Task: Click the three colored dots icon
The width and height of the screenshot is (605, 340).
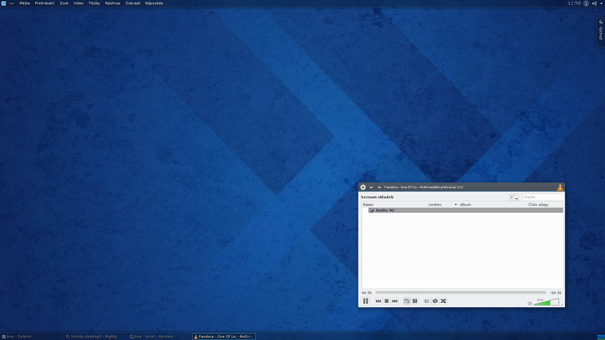Action: 11,3
